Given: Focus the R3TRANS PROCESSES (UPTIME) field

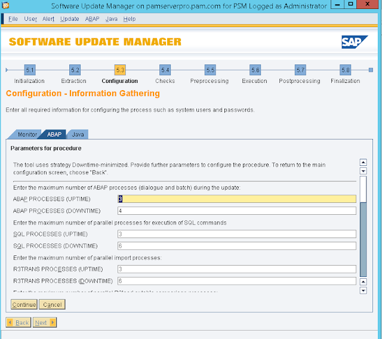Looking at the screenshot, I should coord(237,269).
